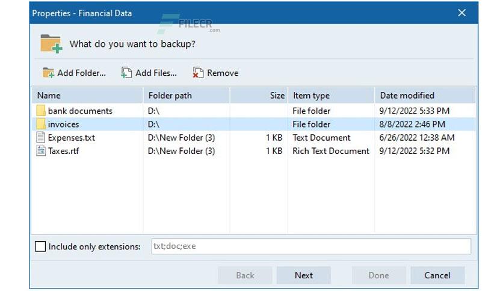Focus the extensions filter text field
The image size is (503, 291).
(x=311, y=246)
